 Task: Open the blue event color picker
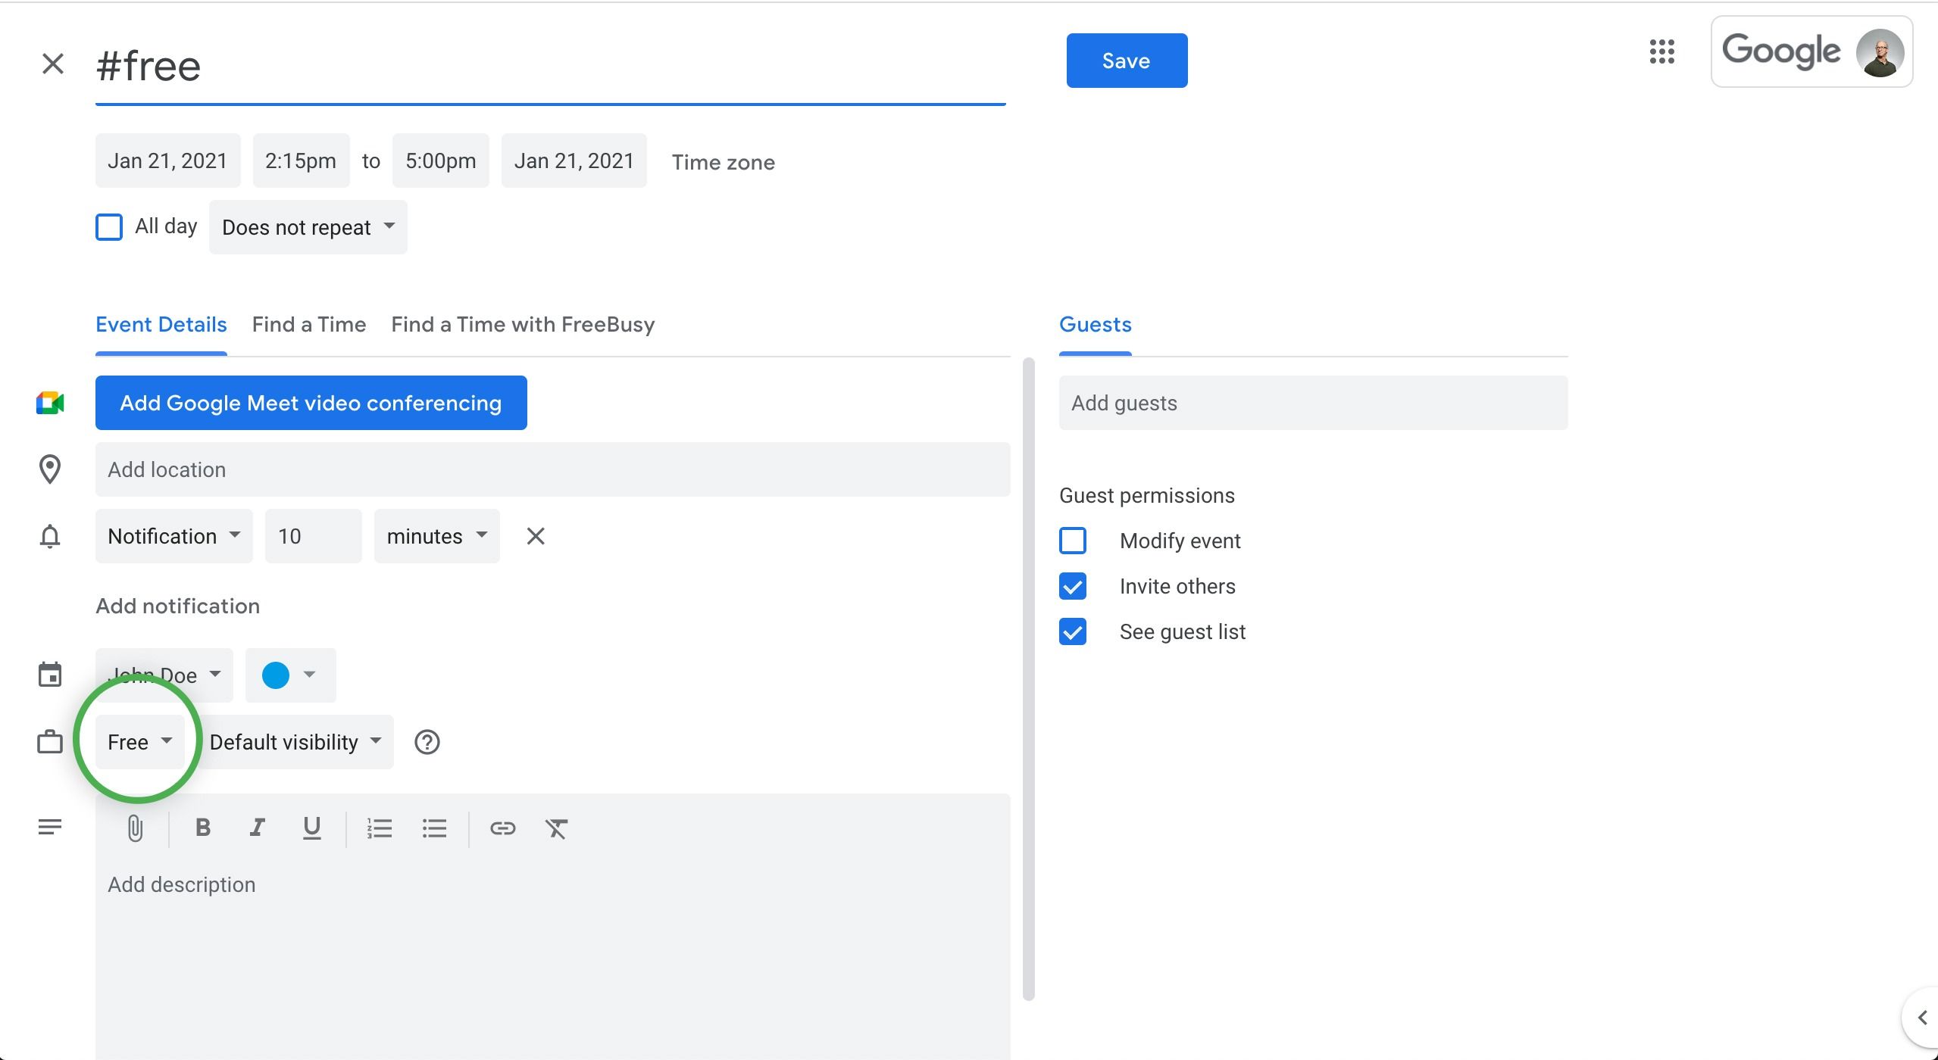[289, 675]
